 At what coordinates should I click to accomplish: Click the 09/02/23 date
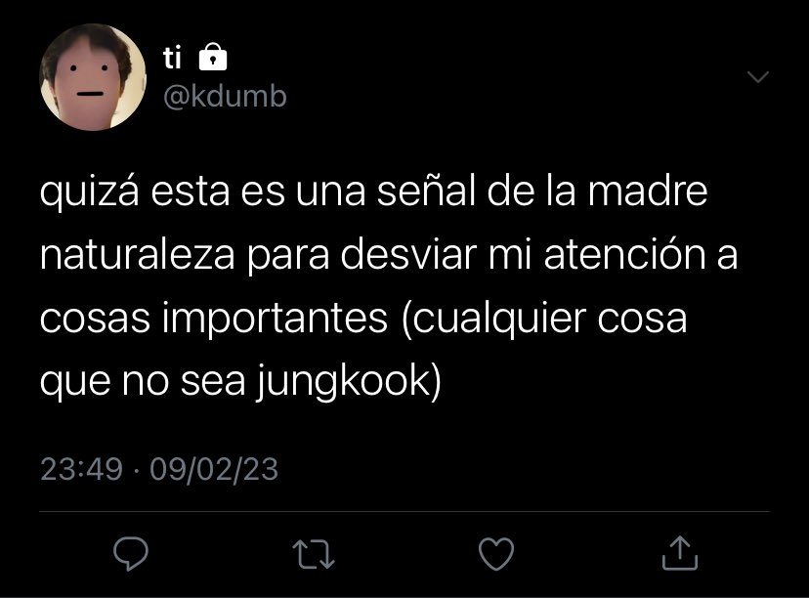(214, 469)
